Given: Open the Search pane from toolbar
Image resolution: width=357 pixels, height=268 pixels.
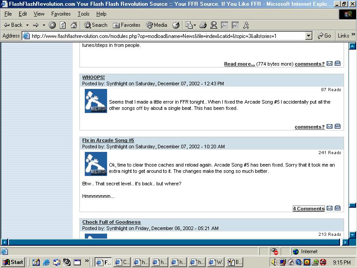Looking at the screenshot, I should (x=95, y=25).
